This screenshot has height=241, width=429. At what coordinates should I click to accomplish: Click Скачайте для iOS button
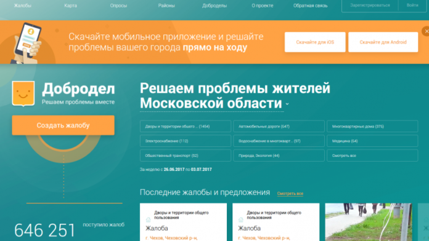(315, 42)
